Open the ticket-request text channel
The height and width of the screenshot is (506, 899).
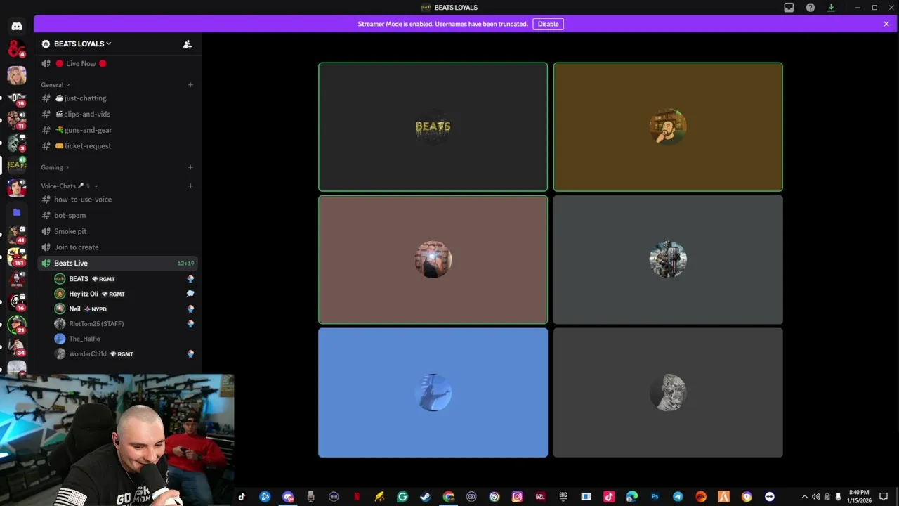coord(117,146)
